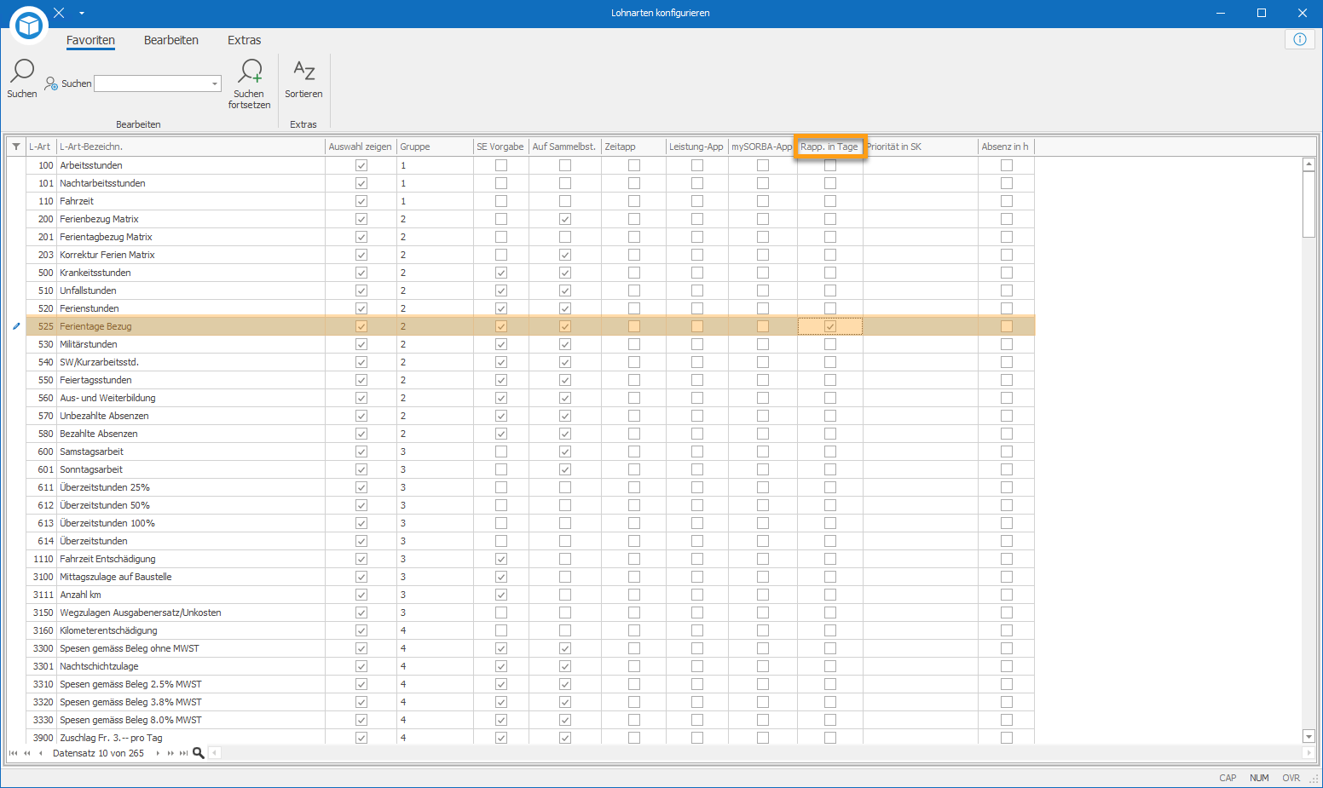Viewport: 1323px width, 788px height.
Task: Click the OVR indicator in status bar
Action: point(1291,778)
